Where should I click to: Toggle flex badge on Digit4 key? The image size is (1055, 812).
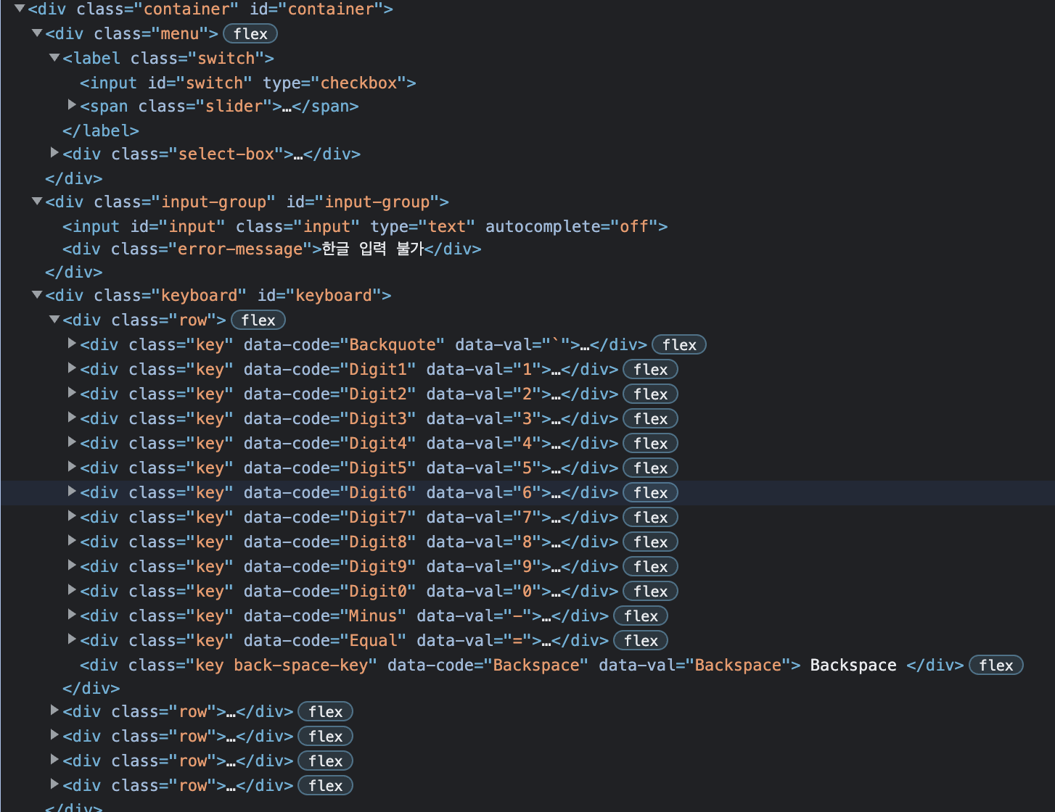651,444
